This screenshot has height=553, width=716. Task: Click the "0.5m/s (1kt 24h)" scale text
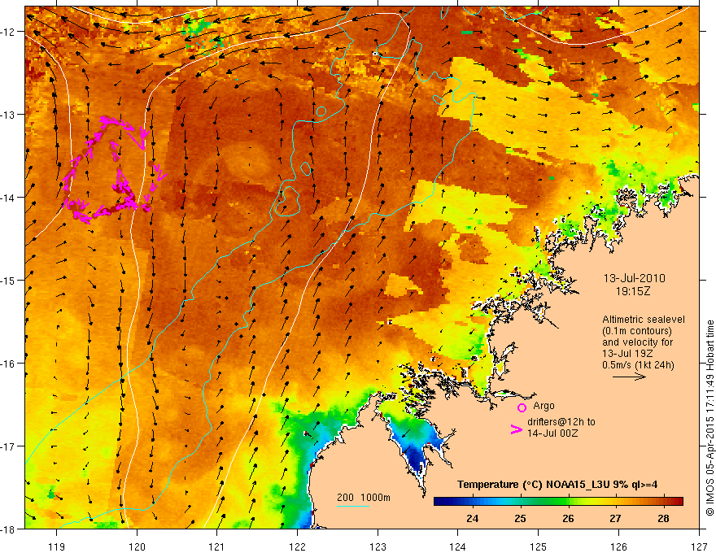tap(638, 365)
